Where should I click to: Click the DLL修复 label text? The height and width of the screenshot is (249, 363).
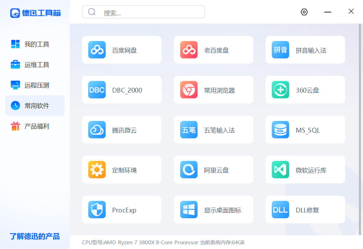(307, 210)
